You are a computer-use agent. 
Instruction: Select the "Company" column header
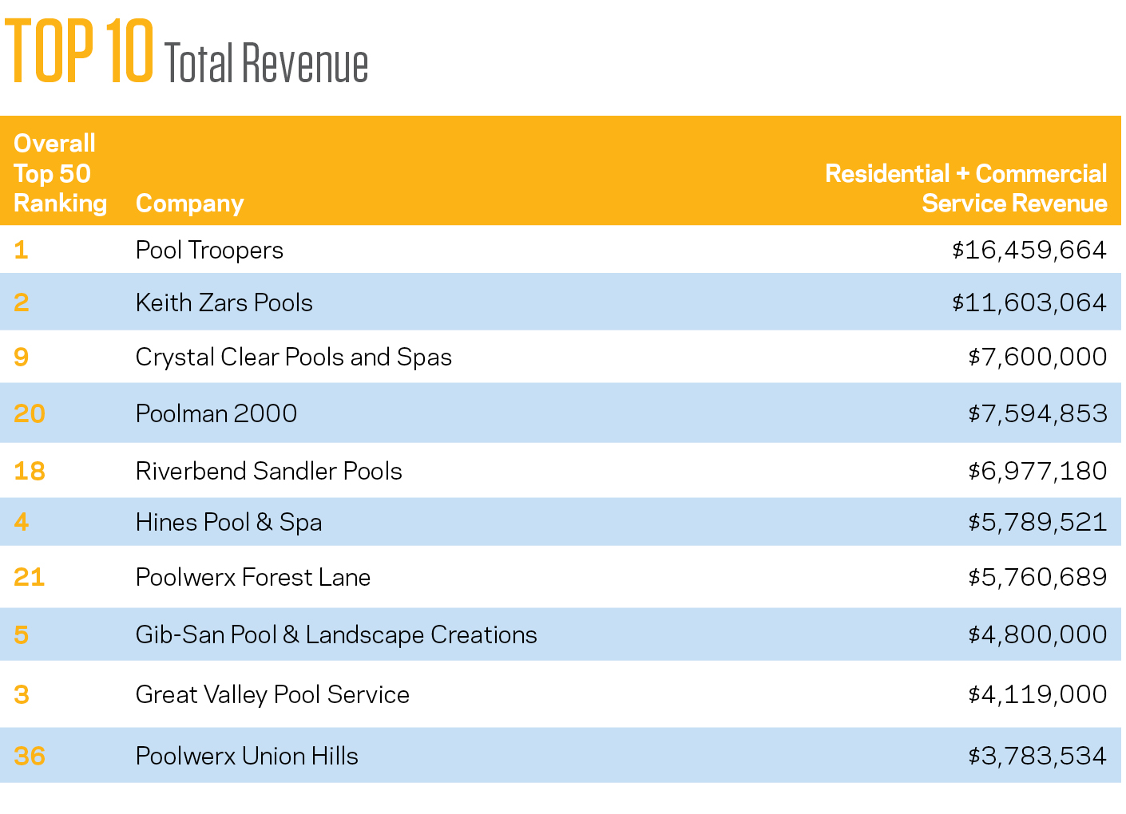tap(189, 203)
